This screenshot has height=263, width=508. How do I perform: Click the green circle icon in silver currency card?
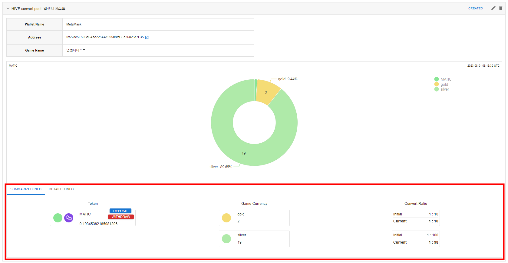pos(226,239)
